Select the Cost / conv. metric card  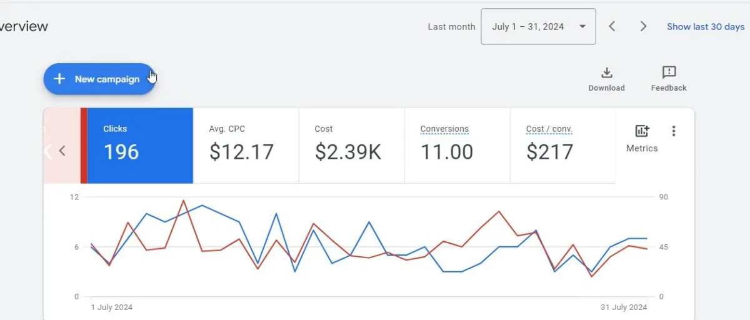pyautogui.click(x=562, y=146)
